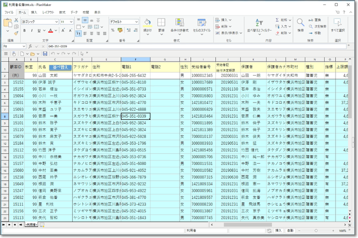This screenshot has width=358, height=238.
Task: Click the 並べ替え button in header row
Action: coord(60,66)
